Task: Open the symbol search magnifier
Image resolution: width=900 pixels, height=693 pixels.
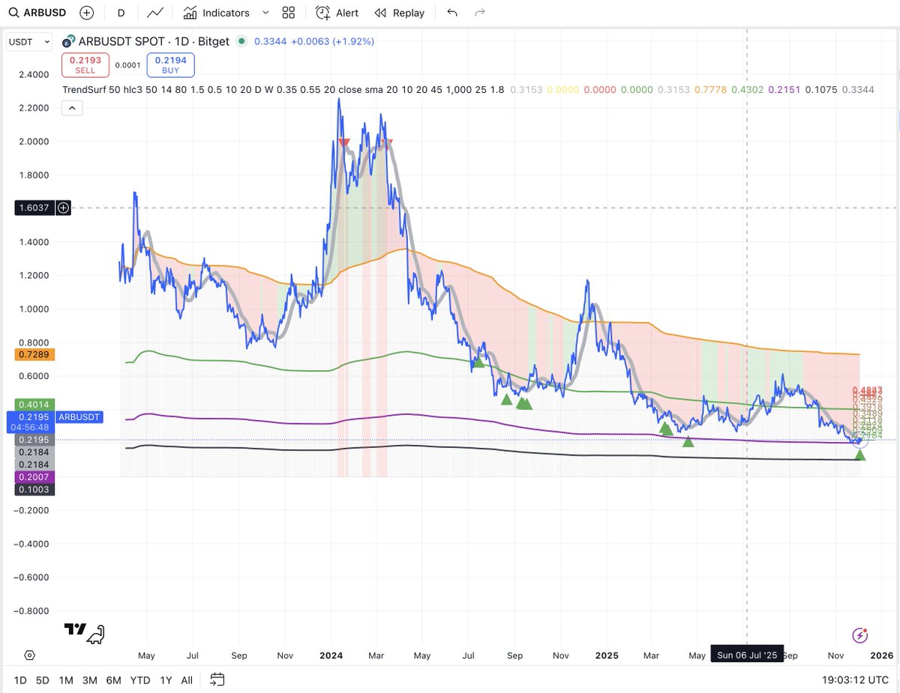Action: pos(13,12)
